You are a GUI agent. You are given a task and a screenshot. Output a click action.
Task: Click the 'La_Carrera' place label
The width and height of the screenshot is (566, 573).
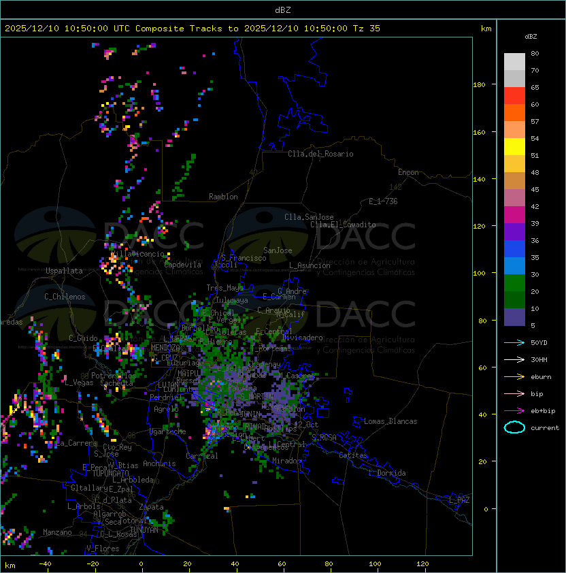coord(77,443)
